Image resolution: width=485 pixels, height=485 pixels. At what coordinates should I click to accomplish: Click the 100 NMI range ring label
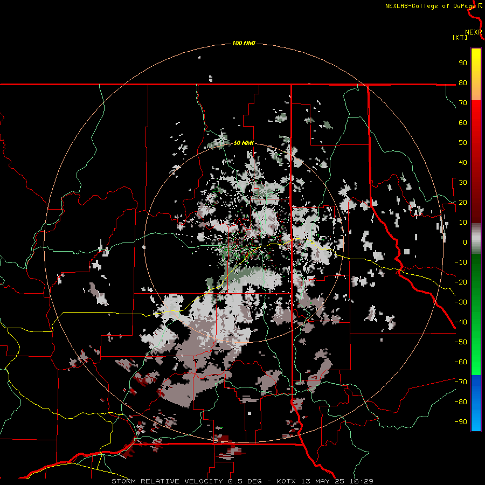(x=244, y=43)
